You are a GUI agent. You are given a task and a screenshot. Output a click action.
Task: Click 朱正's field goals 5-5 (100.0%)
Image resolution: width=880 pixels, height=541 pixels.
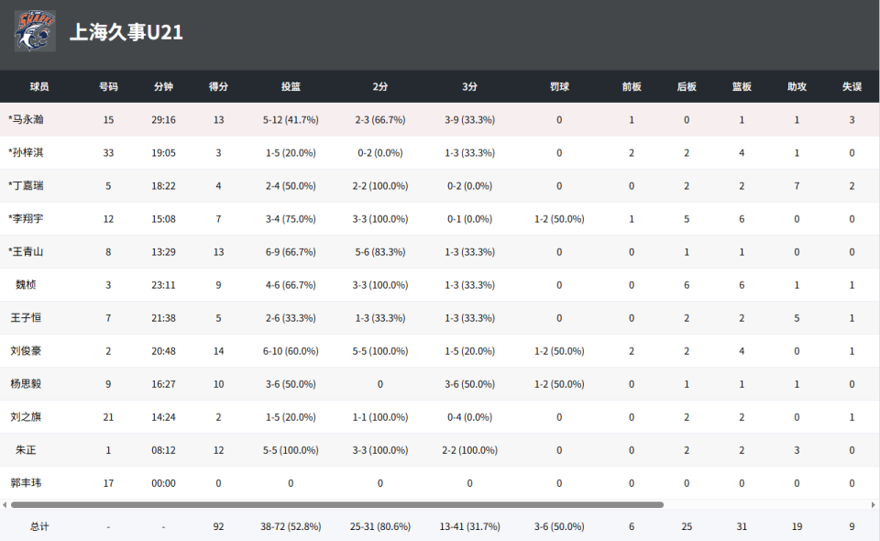point(291,450)
